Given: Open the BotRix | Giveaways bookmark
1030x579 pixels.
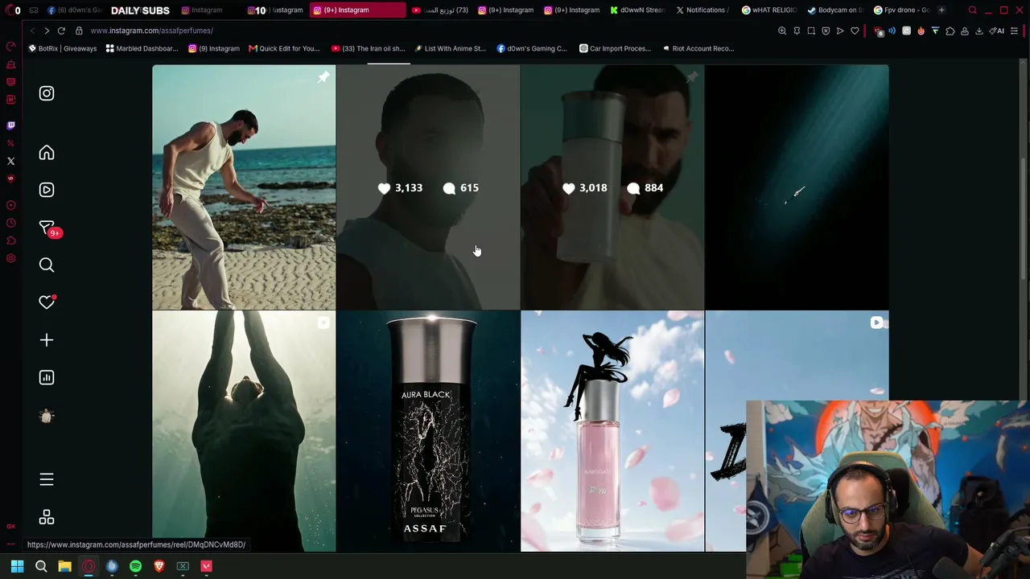Looking at the screenshot, I should tap(63, 48).
